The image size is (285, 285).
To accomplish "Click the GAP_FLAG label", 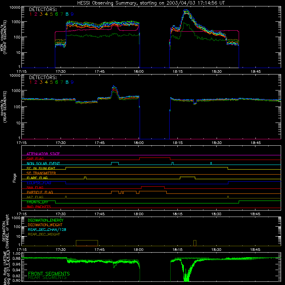I will pyautogui.click(x=35, y=159).
